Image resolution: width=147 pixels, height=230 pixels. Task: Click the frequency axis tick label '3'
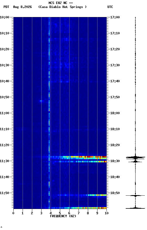pos(41,213)
